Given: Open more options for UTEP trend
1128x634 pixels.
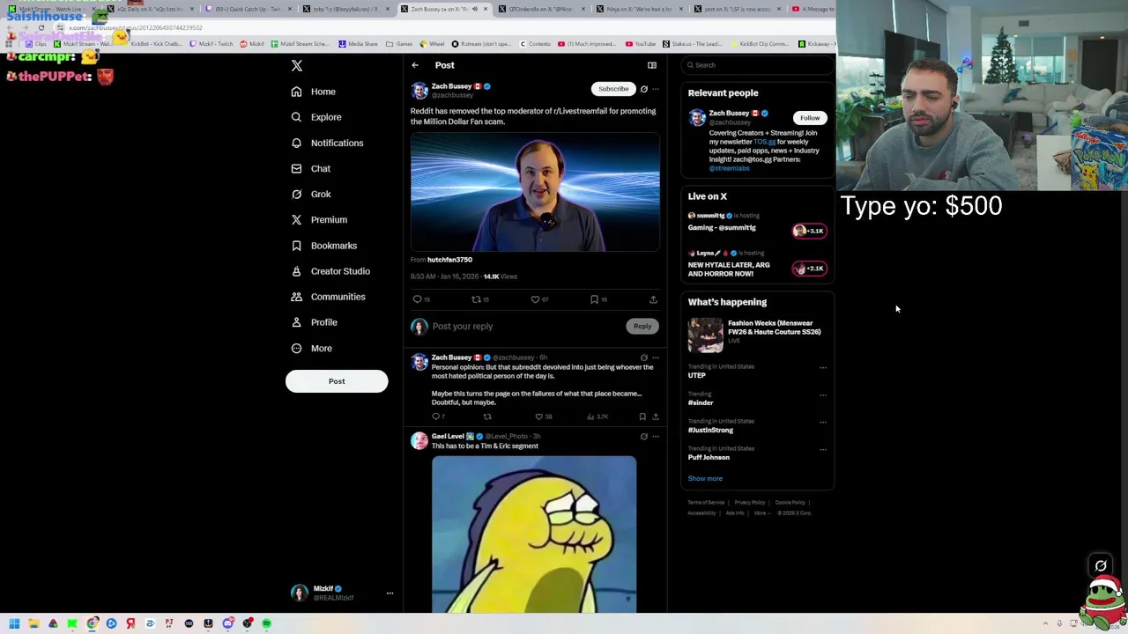Looking at the screenshot, I should (823, 368).
